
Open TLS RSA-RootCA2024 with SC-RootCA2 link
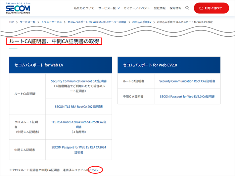point(79,124)
